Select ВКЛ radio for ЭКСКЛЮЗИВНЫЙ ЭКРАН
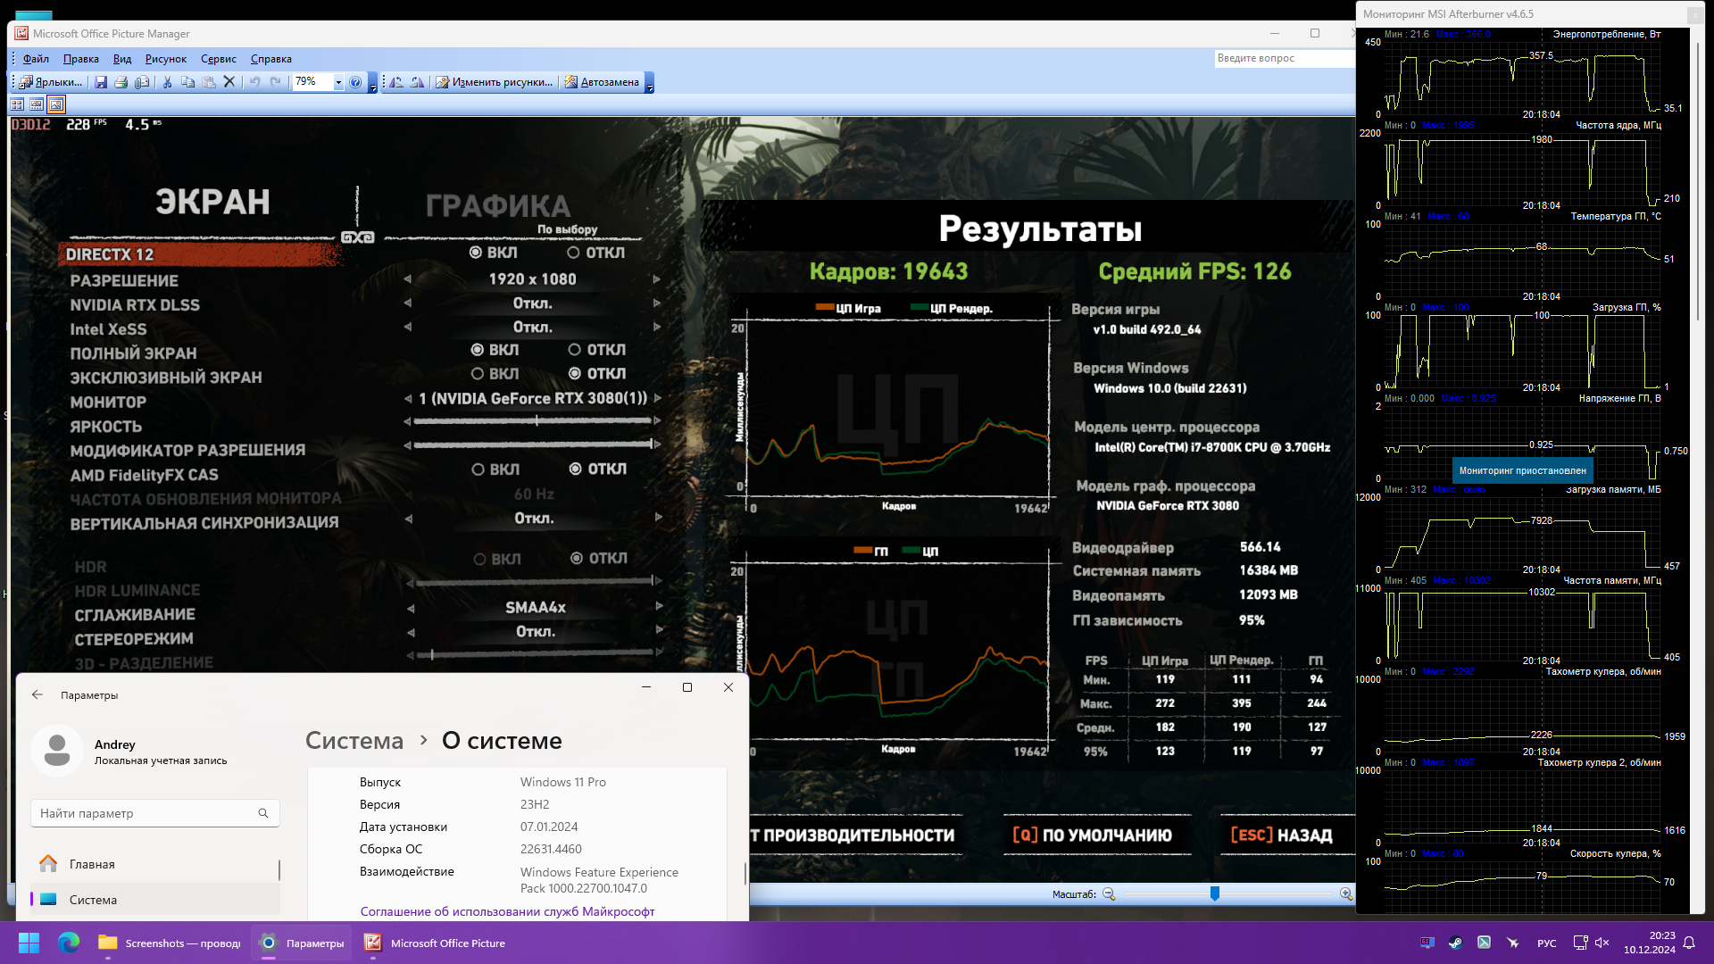Image resolution: width=1714 pixels, height=964 pixels. pyautogui.click(x=478, y=374)
